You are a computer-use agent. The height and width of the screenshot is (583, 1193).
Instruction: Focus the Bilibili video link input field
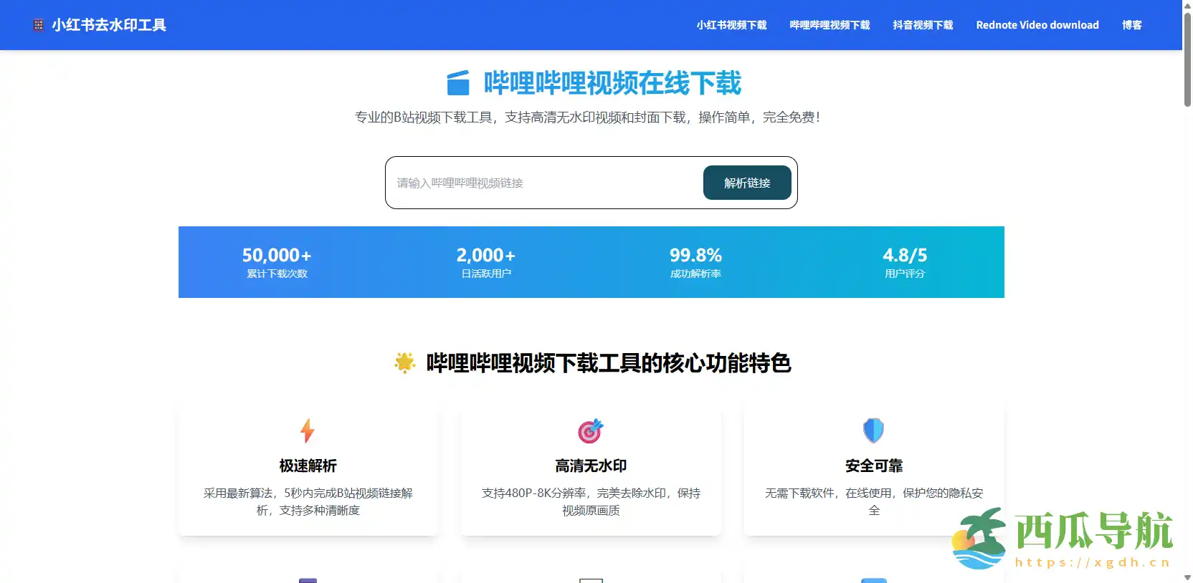(x=545, y=183)
